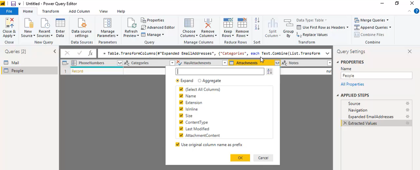Click the formula bar fx icon
The height and width of the screenshot is (170, 420).
coord(90,53)
